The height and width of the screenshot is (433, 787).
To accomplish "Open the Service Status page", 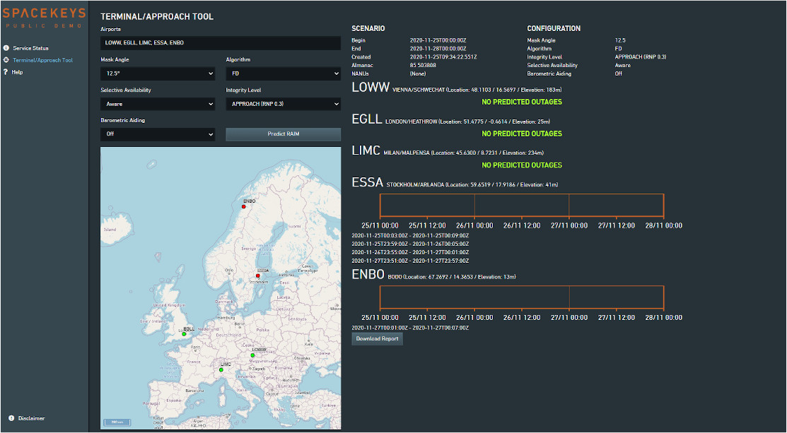I will click(30, 48).
